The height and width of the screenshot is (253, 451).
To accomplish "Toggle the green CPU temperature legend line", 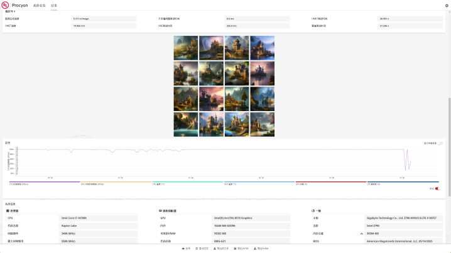I will click(188, 182).
